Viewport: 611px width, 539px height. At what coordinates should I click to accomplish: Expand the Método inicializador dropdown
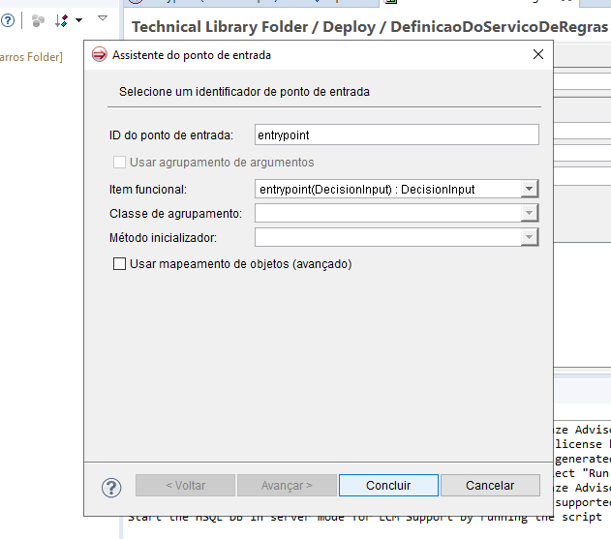click(529, 237)
